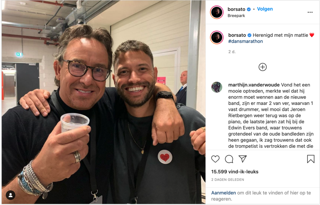Click the borsato caption username
The height and width of the screenshot is (205, 320).
point(237,35)
